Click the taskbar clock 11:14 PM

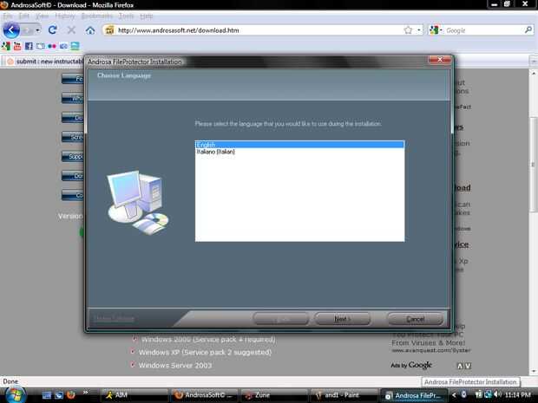pyautogui.click(x=518, y=395)
